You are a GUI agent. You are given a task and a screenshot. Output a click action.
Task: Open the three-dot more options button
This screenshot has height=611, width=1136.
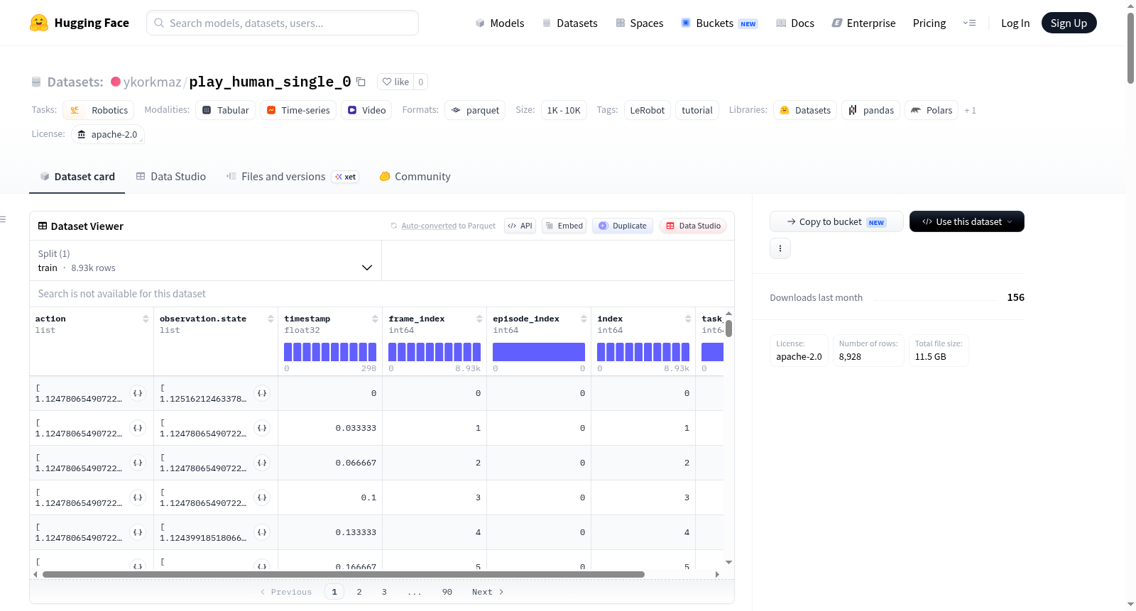coord(780,248)
